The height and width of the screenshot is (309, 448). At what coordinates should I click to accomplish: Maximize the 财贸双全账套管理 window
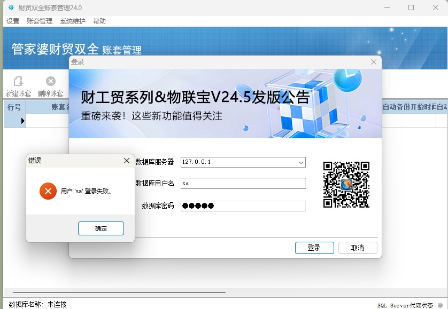(x=411, y=7)
